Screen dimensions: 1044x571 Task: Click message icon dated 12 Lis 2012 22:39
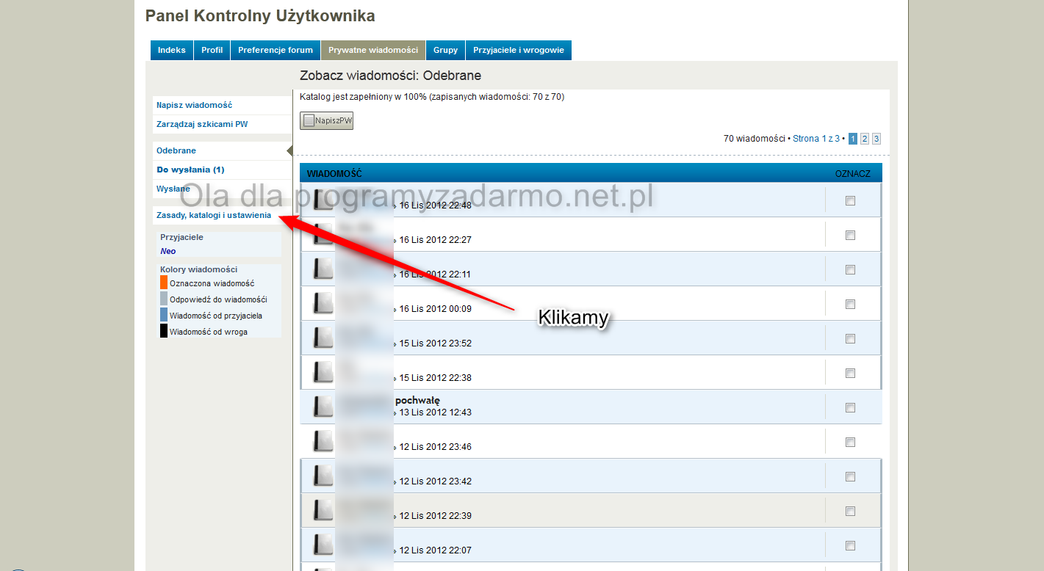point(323,510)
